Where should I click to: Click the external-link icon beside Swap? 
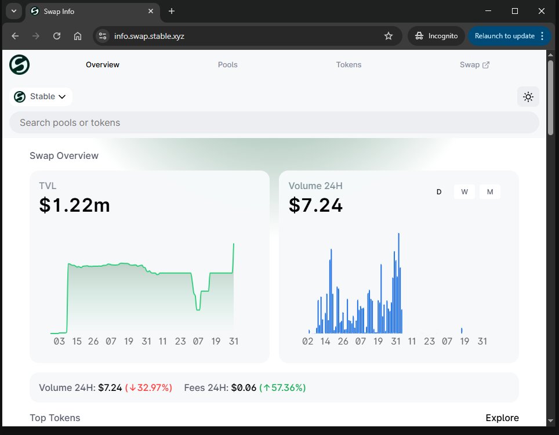point(485,65)
